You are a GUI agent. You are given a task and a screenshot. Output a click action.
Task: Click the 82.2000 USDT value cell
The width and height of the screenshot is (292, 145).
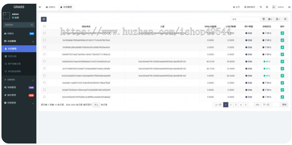(x=231, y=76)
